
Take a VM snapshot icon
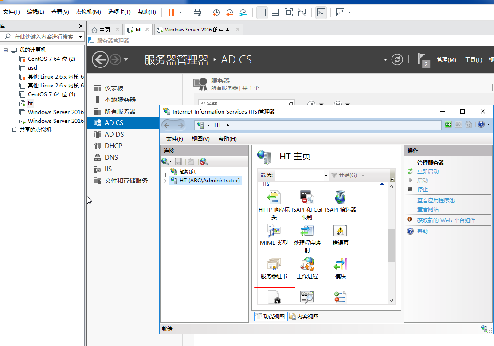216,12
